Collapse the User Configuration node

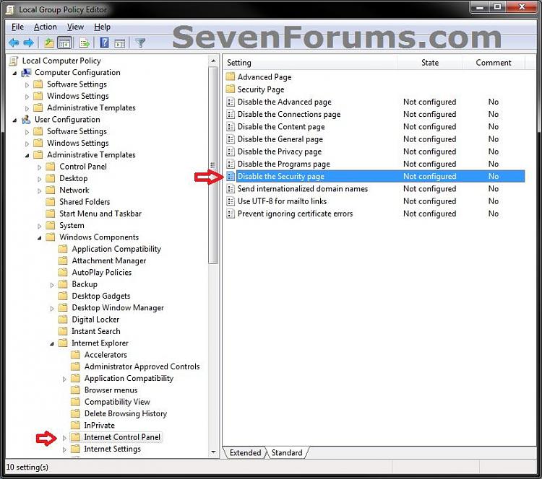(x=14, y=120)
